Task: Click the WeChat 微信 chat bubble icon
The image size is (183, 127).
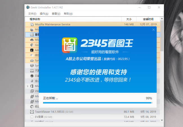Action: pos(32,55)
